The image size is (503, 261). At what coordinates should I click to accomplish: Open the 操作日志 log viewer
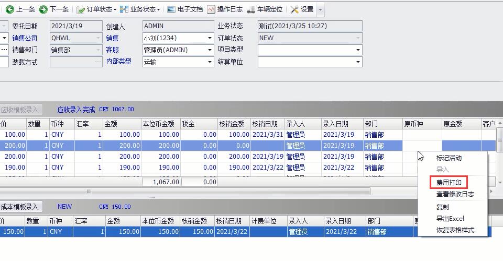point(225,9)
